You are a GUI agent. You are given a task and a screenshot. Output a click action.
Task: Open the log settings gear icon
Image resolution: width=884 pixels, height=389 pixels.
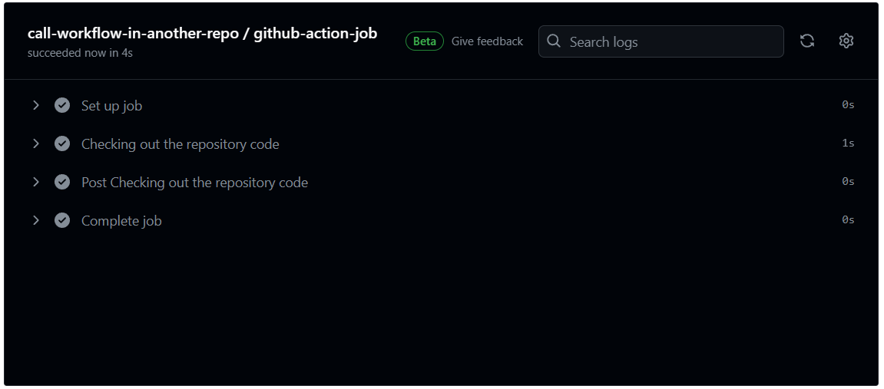click(x=846, y=41)
